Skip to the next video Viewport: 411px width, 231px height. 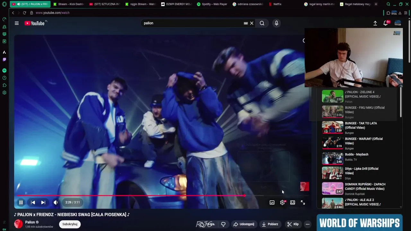tap(43, 202)
